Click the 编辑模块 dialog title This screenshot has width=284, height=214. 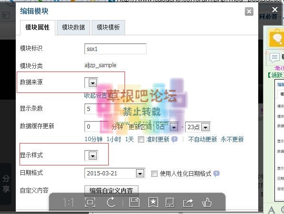click(34, 11)
